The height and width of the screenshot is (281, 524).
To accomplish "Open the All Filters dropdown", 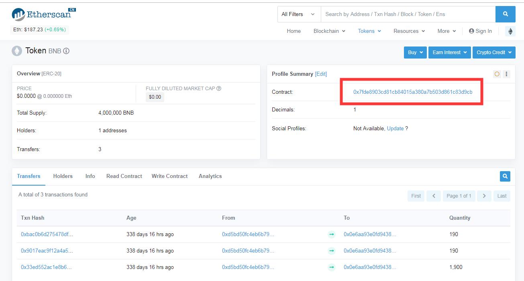I will 299,14.
